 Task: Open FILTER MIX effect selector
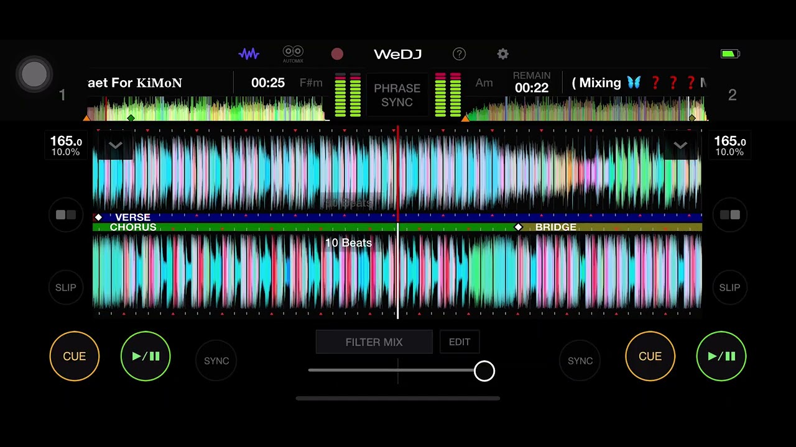374,342
